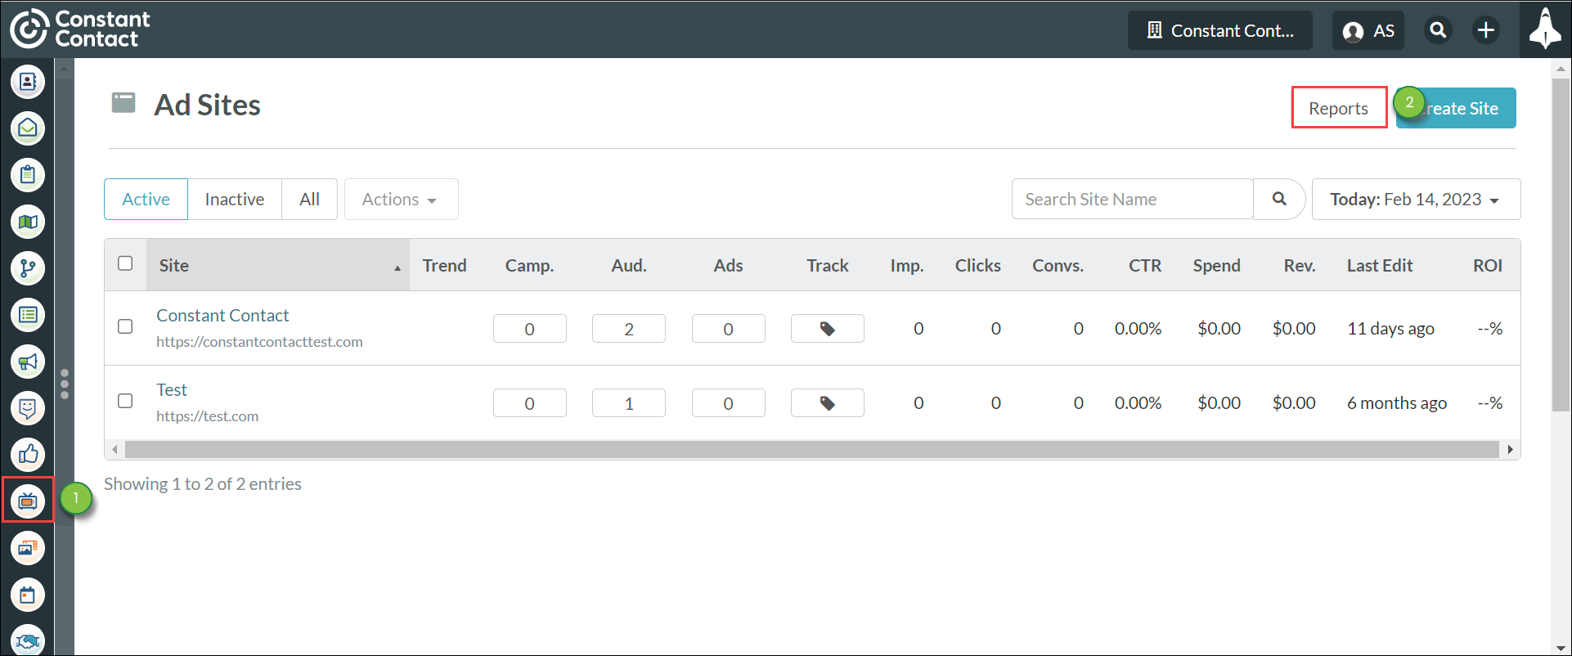Open the list form sidebar icon
1572x656 pixels.
(x=28, y=315)
